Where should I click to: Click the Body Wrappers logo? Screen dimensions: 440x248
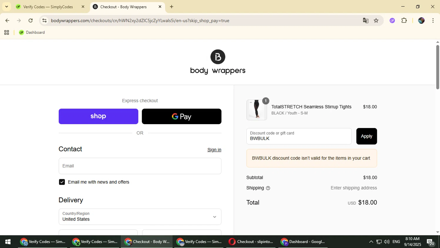(x=218, y=62)
